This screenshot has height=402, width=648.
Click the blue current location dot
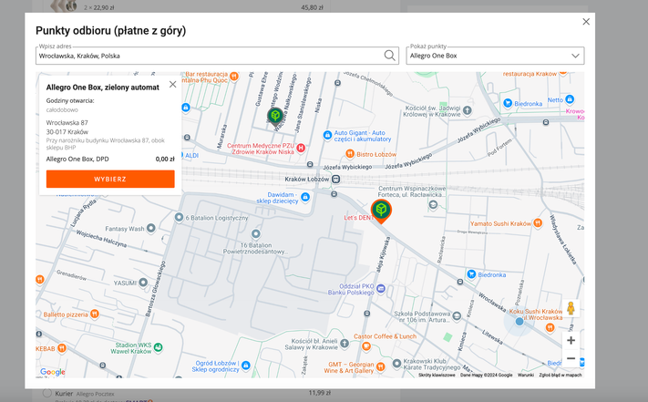(x=519, y=322)
